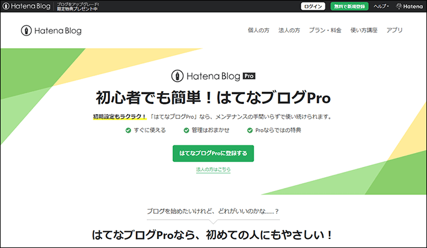Go to the 個人の方 nav item

tap(259, 30)
